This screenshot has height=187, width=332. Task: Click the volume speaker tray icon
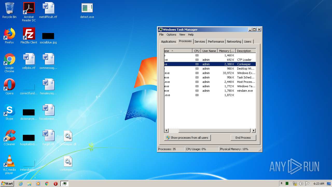301,184
